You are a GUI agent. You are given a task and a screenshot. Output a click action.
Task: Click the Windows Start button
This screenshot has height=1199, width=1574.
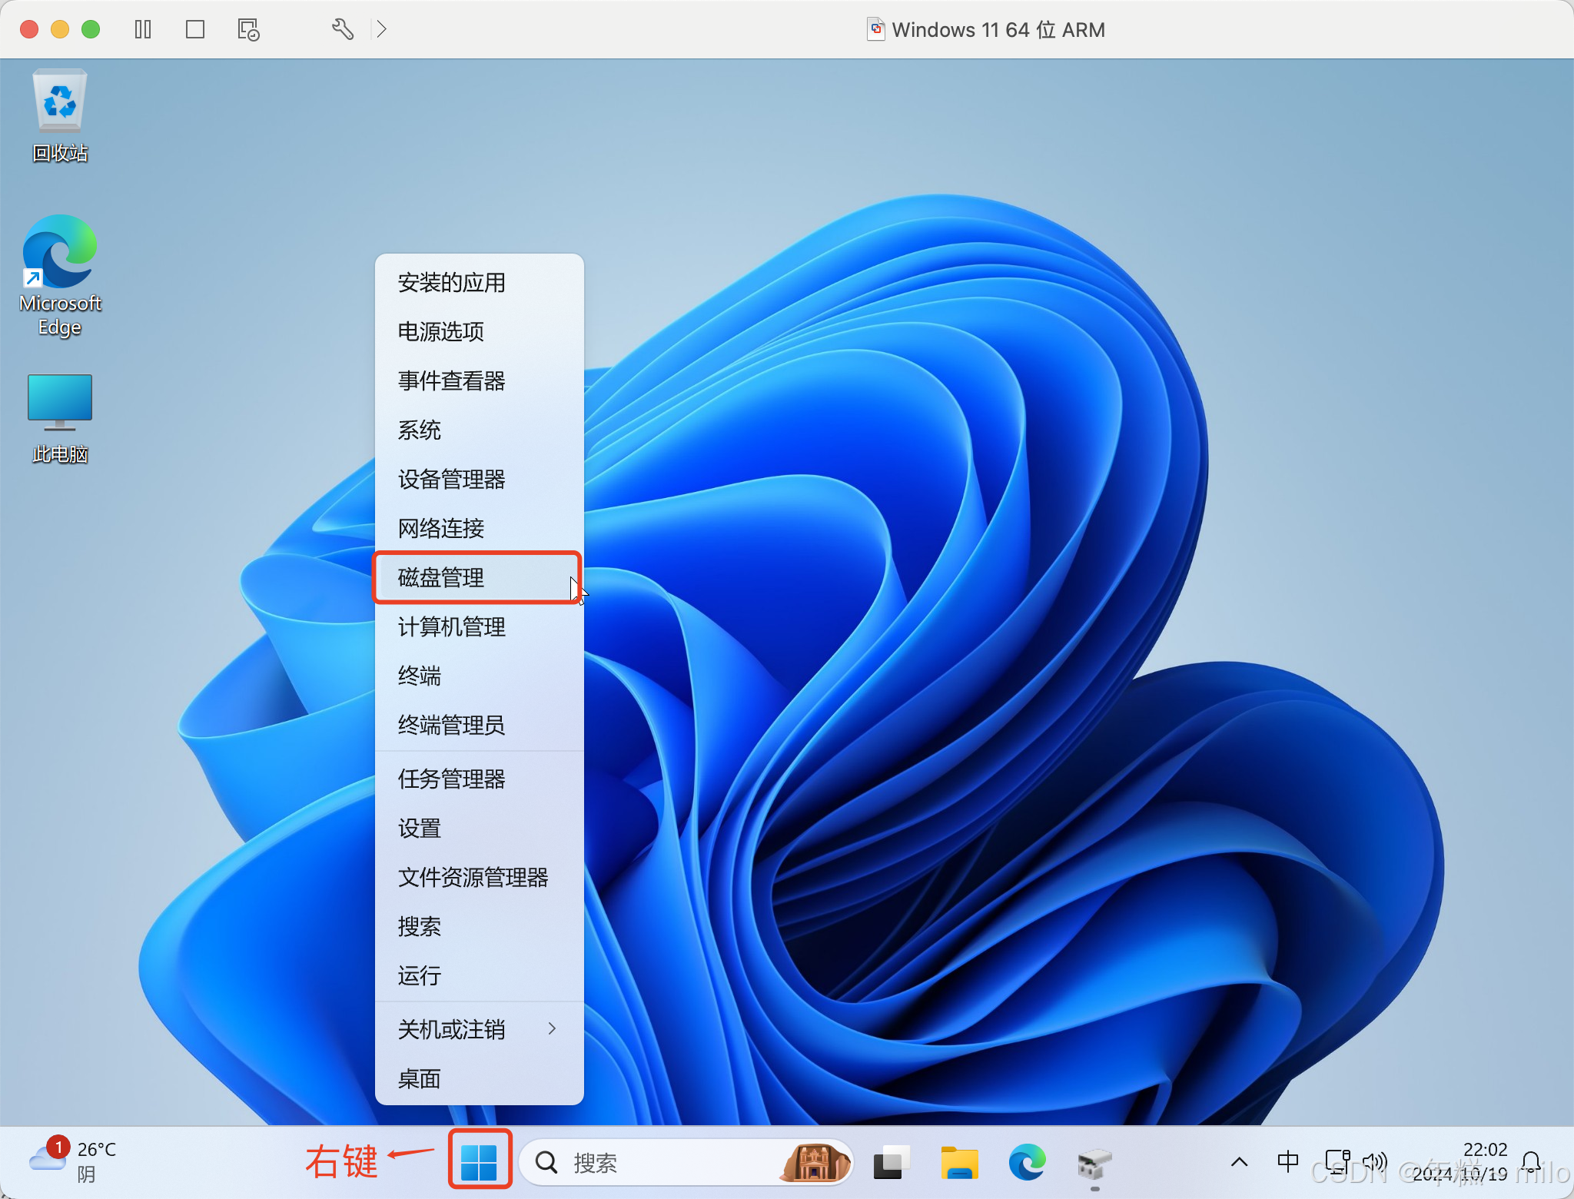pos(480,1161)
